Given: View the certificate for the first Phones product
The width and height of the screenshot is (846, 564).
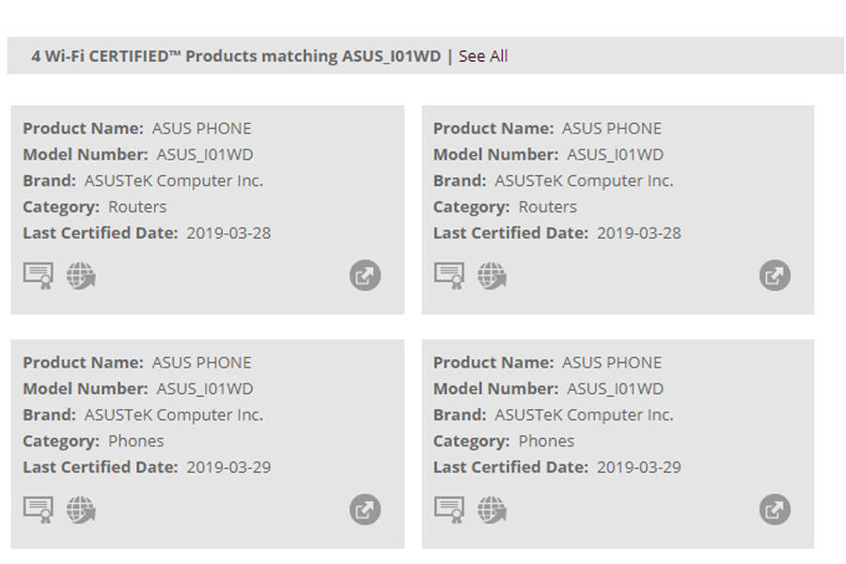Looking at the screenshot, I should click(x=38, y=509).
